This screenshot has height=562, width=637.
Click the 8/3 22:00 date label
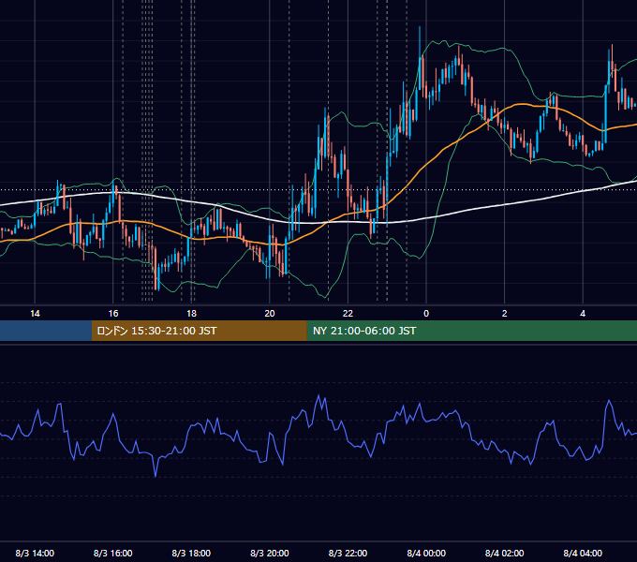click(x=348, y=553)
